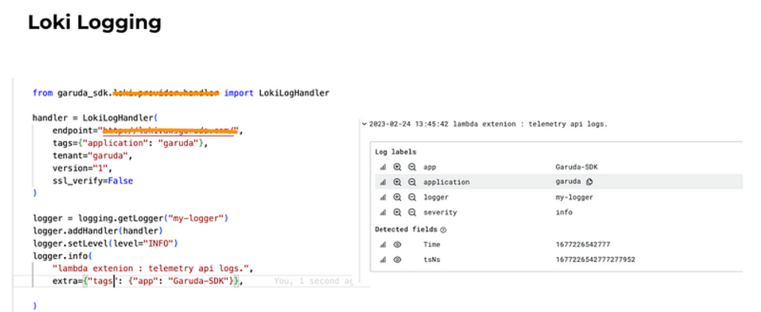This screenshot has height=312, width=761.
Task: Show ad-hoc statistics for Time field
Action: click(x=383, y=245)
